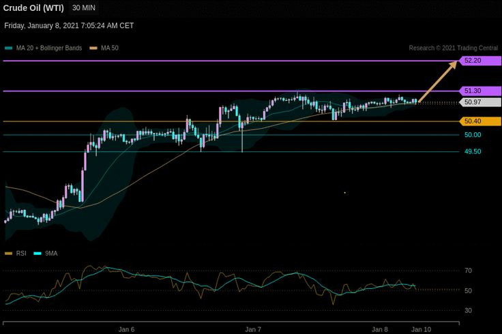This screenshot has width=502, height=334.
Task: Click the RSI legend color swatch
Action: pos(9,254)
